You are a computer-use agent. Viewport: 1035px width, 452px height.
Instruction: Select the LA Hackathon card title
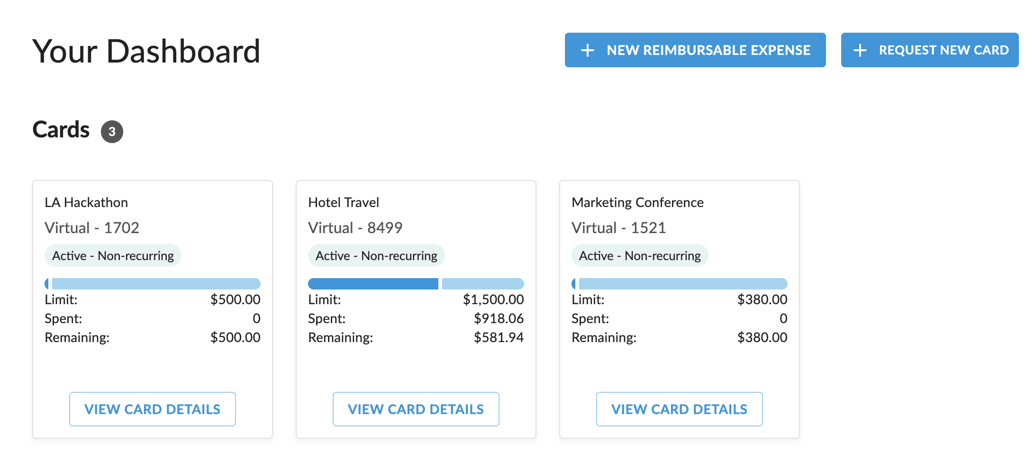86,203
